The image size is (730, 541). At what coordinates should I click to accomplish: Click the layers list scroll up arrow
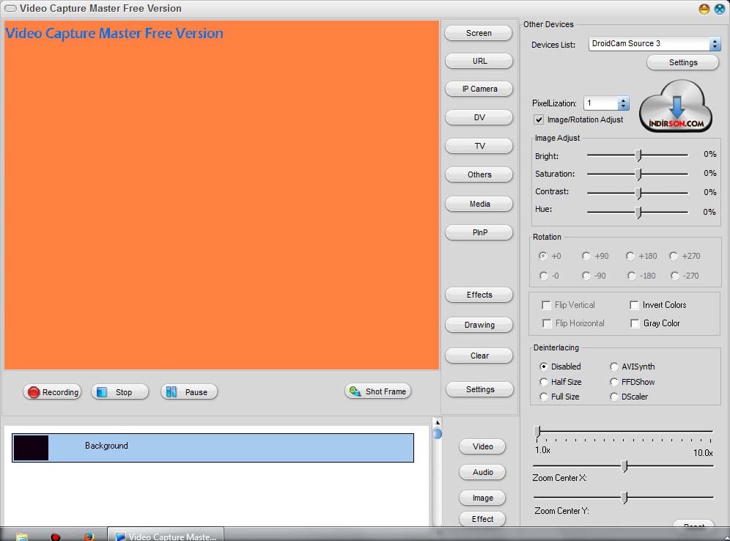[x=437, y=422]
